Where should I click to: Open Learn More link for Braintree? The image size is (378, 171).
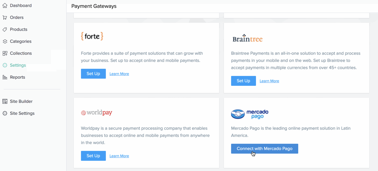[269, 81]
